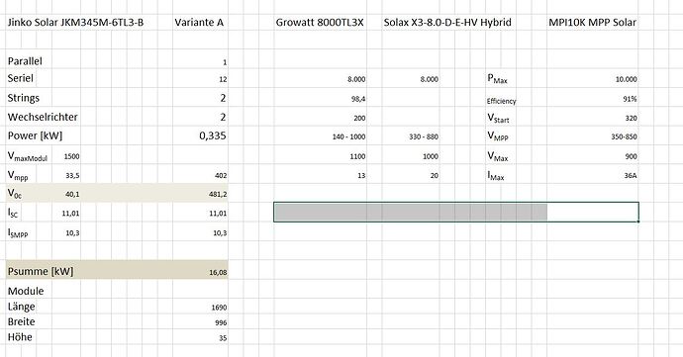Click the Wechselrichter value '2' cell
This screenshot has width=683, height=357.
point(223,117)
